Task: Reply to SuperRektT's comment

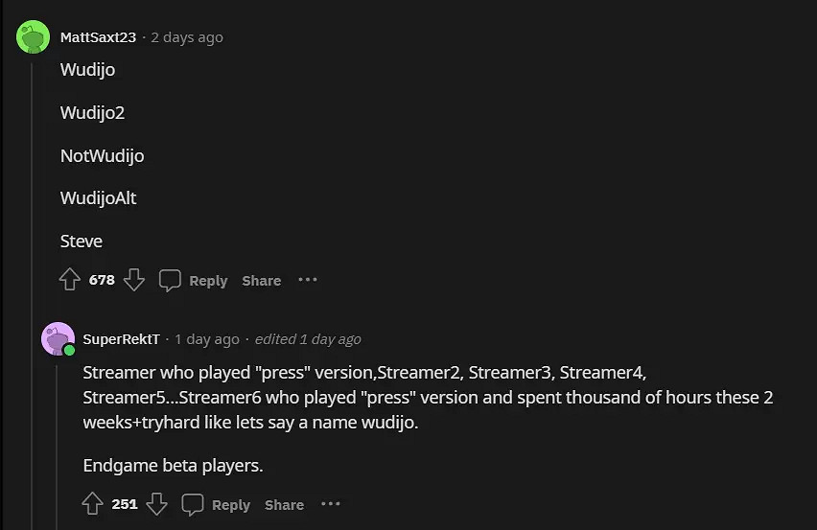Action: 217,504
